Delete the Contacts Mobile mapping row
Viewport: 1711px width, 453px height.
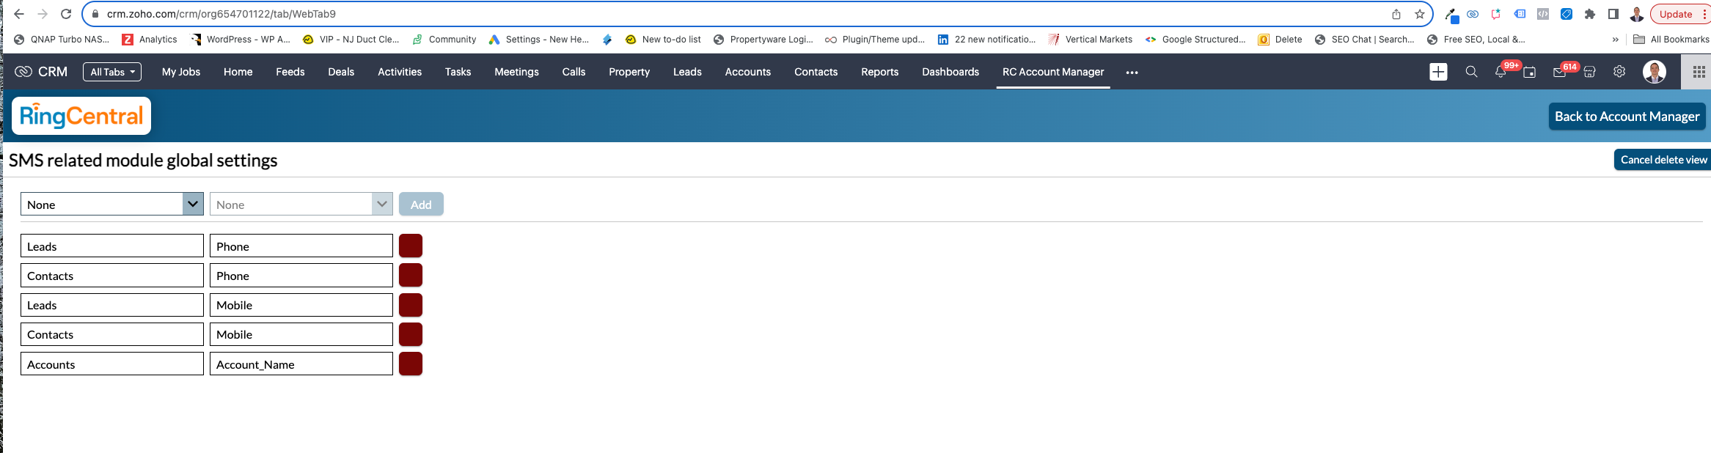(x=411, y=334)
